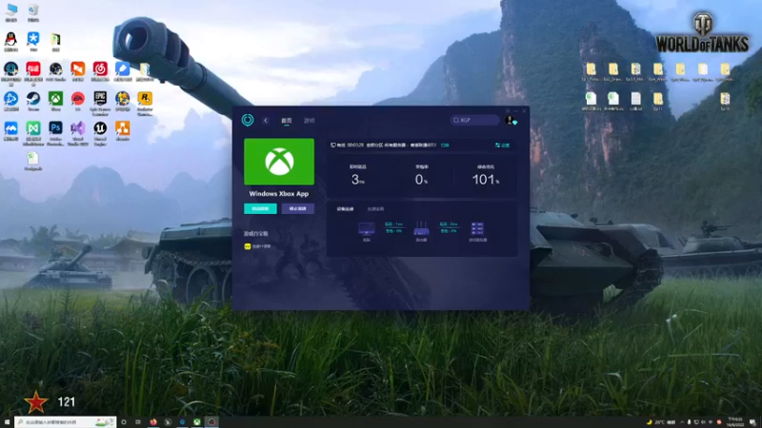Click the game server icon in diagram

477,228
